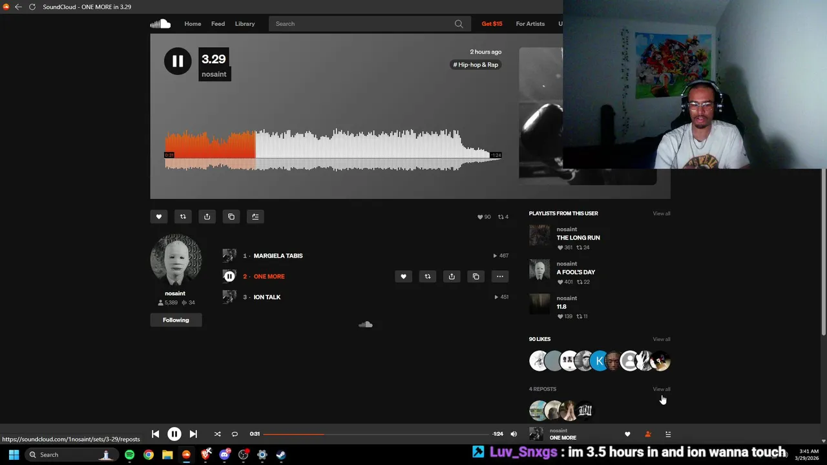The height and width of the screenshot is (465, 827).
Task: Toggle the Following button under nosaint
Action: (x=176, y=320)
